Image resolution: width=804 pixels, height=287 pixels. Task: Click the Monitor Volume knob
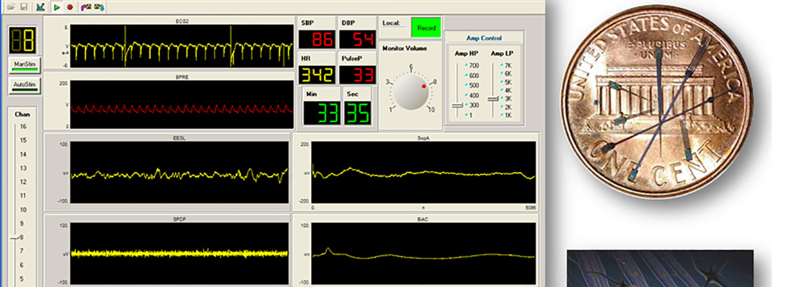pyautogui.click(x=411, y=92)
